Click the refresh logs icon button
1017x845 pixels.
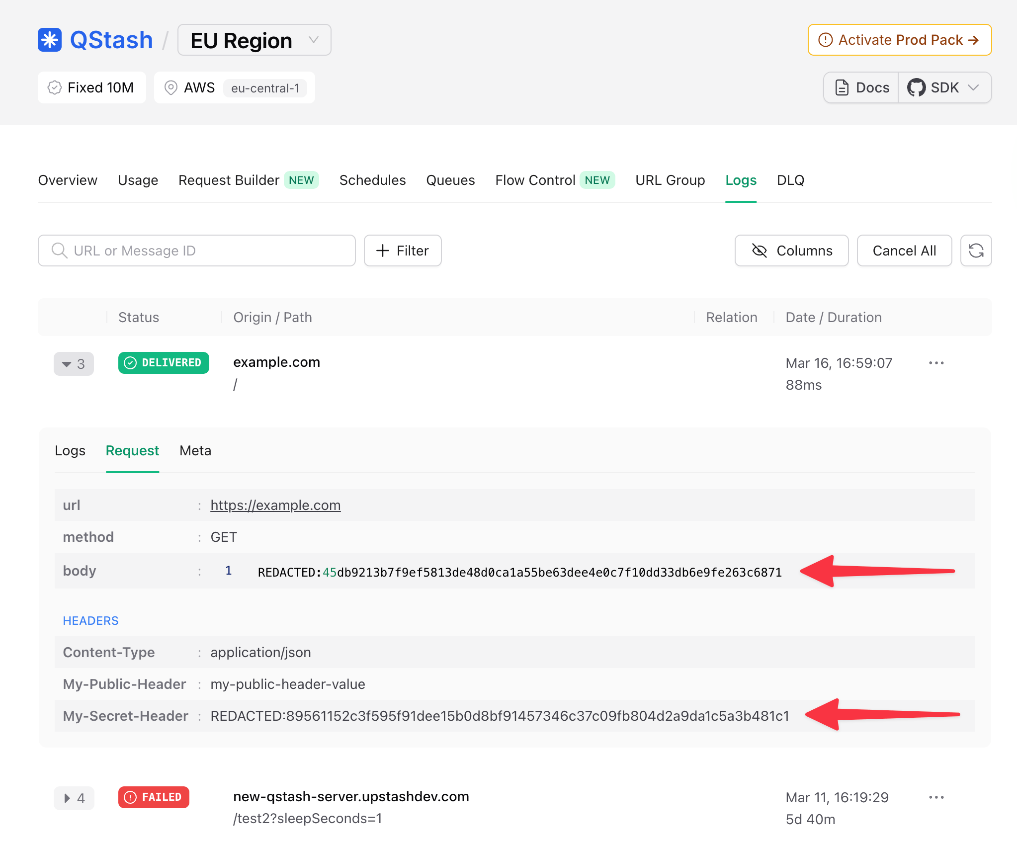(976, 251)
